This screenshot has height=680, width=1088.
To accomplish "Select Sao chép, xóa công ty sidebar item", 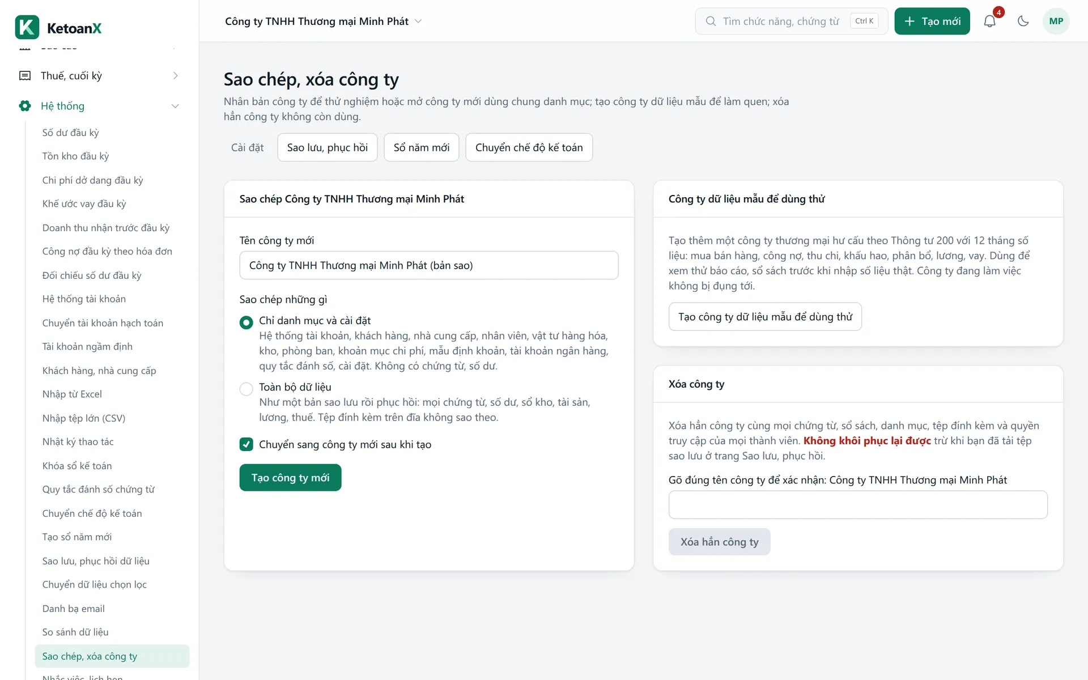I will tap(112, 656).
